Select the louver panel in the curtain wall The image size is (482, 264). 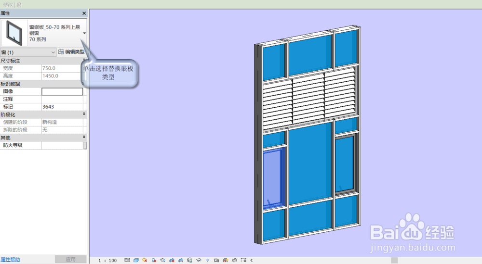click(x=309, y=98)
